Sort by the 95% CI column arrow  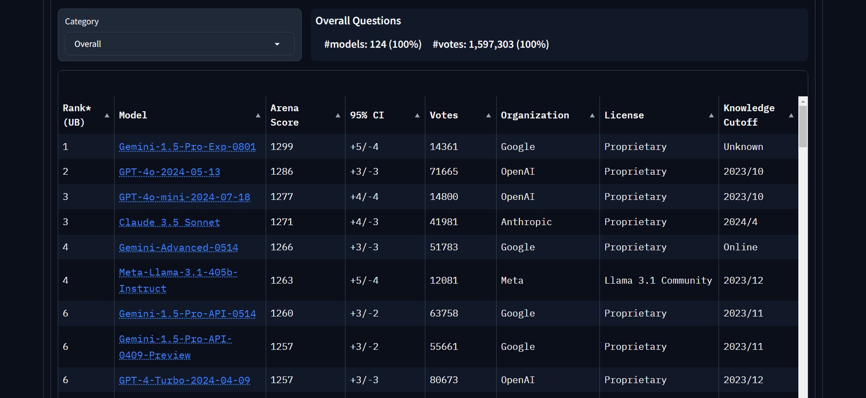coord(417,115)
